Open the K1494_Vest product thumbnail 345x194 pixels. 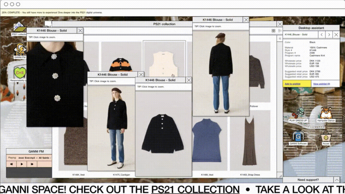click(73, 144)
